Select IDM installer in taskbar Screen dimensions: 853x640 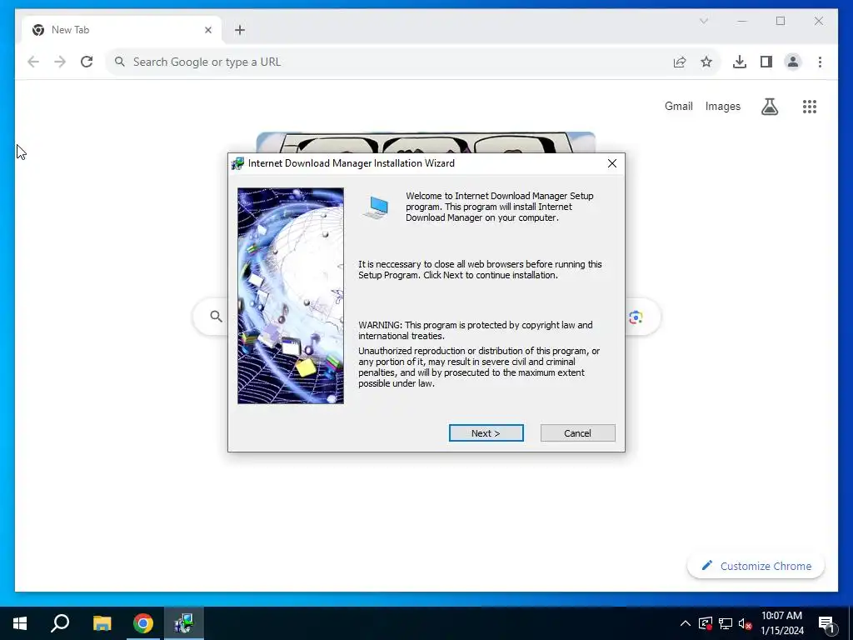pos(184,623)
